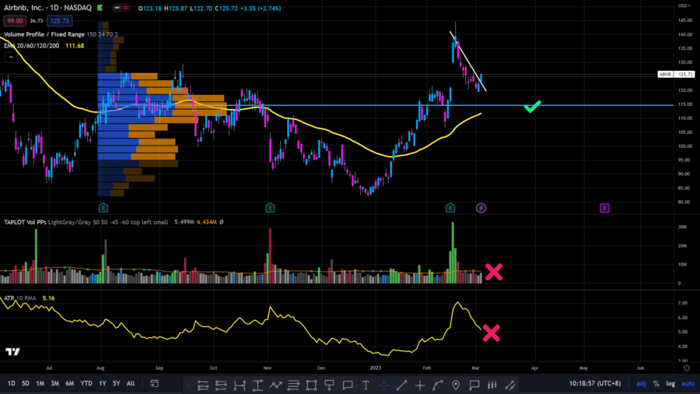The image size is (700, 394).
Task: Click the earnings E marker near November
Action: click(270, 208)
